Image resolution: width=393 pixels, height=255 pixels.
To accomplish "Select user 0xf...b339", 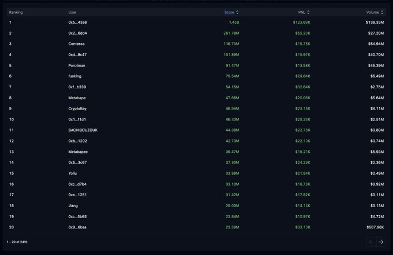I will click(x=77, y=87).
